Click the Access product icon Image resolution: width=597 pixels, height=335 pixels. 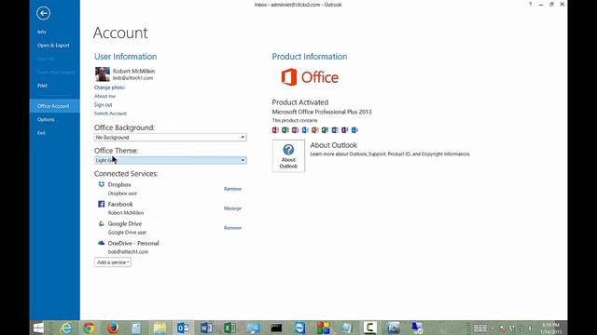coord(275,130)
